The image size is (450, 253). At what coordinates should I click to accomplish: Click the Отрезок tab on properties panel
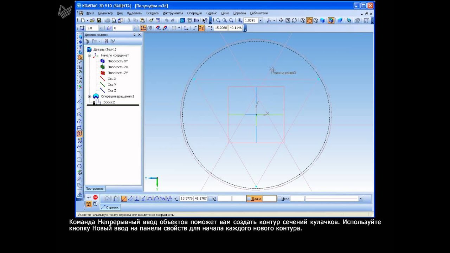110,207
